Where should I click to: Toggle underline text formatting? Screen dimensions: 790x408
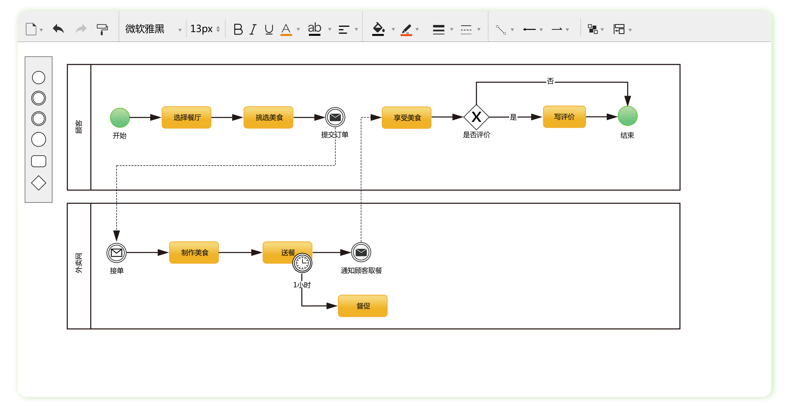coord(269,29)
